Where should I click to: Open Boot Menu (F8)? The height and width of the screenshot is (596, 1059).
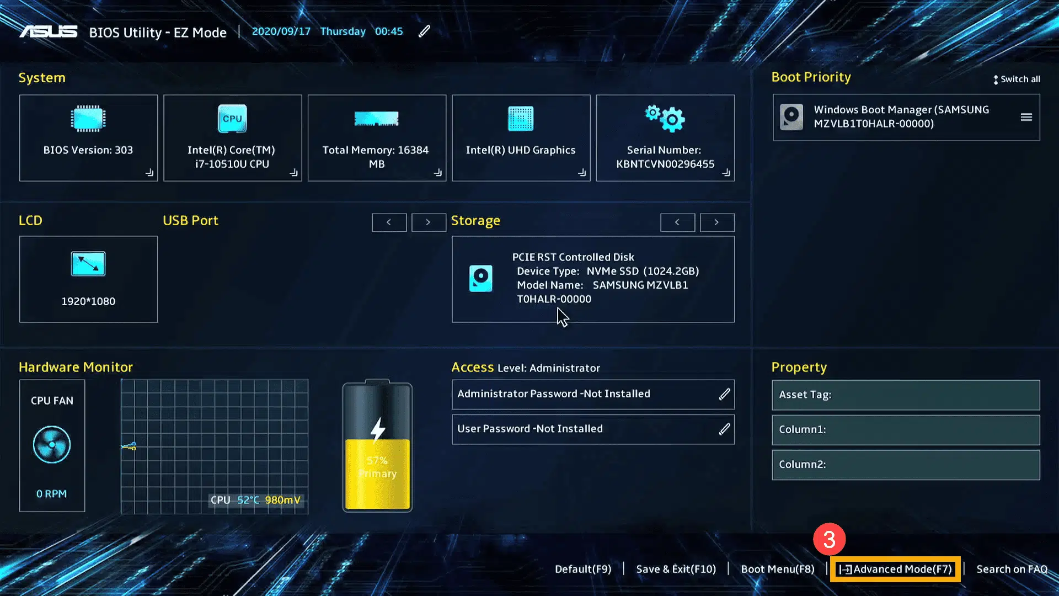point(777,569)
